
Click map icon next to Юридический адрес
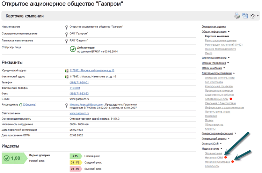(67, 71)
